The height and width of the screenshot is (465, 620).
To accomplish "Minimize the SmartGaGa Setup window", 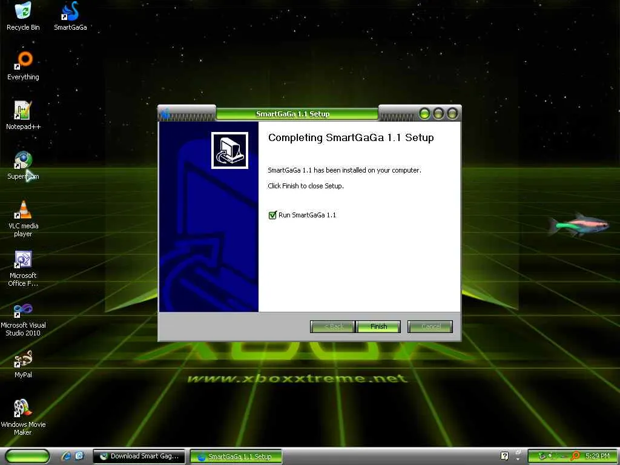I will 424,114.
